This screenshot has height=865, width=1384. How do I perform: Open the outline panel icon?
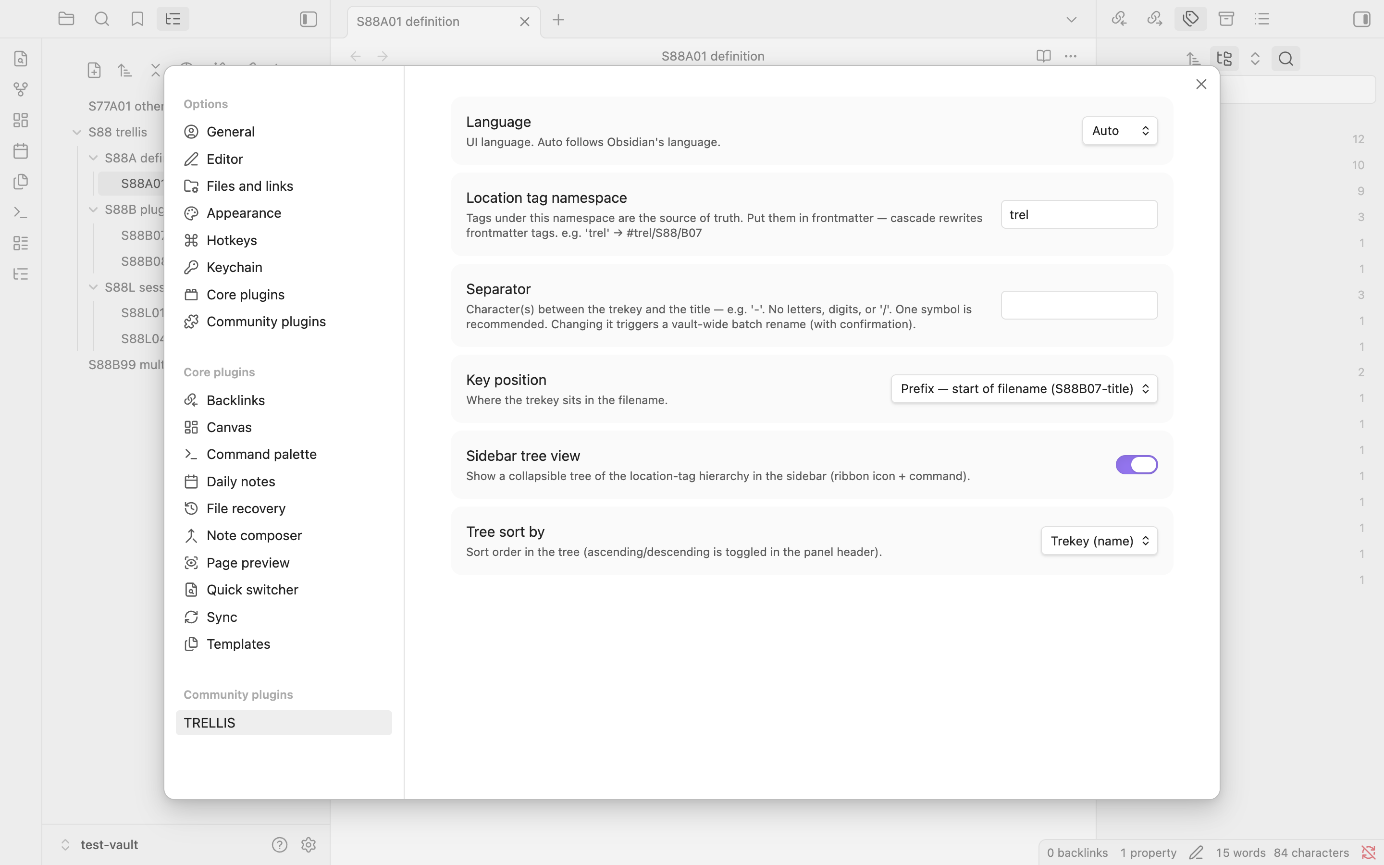pyautogui.click(x=1262, y=19)
